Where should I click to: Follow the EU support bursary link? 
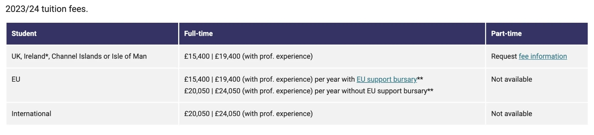pyautogui.click(x=387, y=79)
